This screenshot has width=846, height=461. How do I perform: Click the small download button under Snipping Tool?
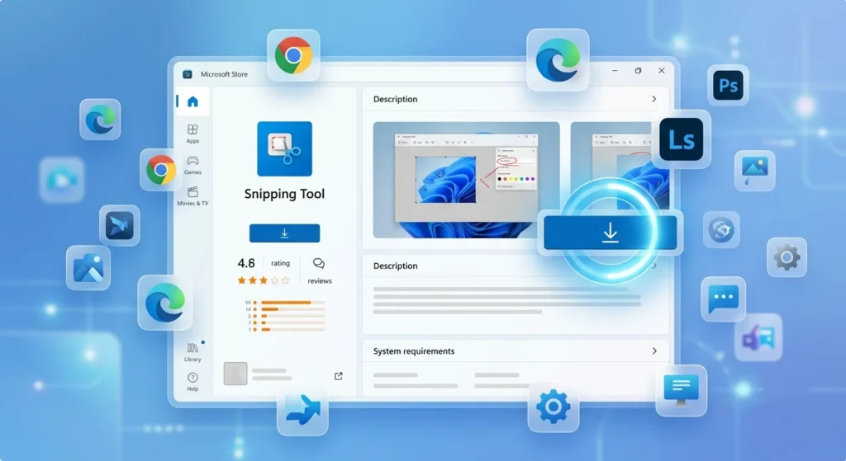pyautogui.click(x=284, y=233)
